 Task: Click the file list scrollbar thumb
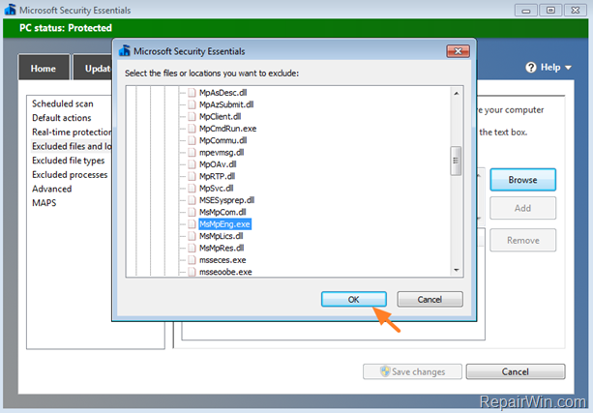pyautogui.click(x=456, y=161)
